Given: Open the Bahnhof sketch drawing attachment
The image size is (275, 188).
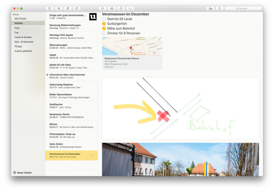Looking at the screenshot, I should click(180, 108).
